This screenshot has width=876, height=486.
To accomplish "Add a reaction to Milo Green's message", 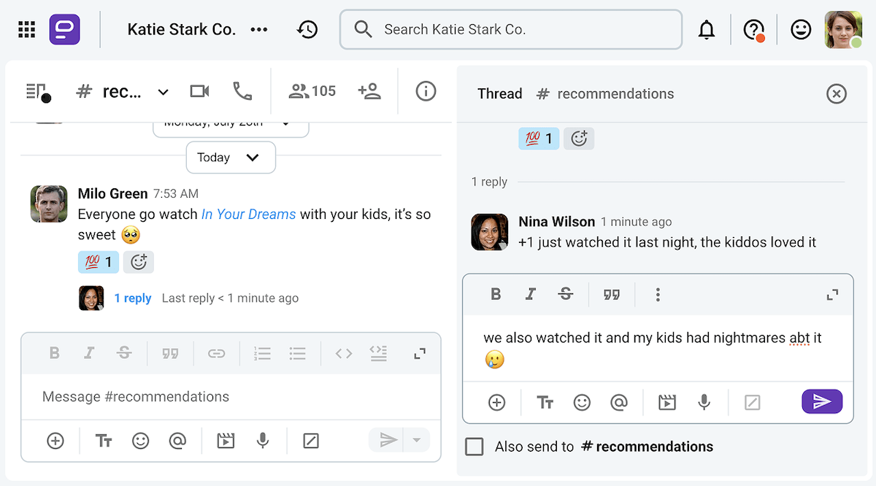I will 139,262.
